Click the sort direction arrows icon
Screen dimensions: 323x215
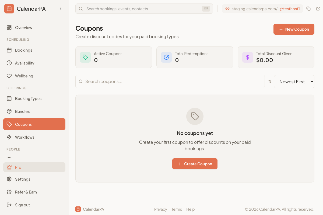point(270,81)
